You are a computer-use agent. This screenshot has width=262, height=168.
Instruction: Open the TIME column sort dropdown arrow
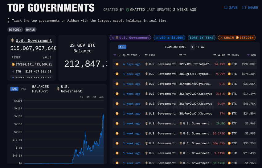pyautogui.click(x=140, y=55)
